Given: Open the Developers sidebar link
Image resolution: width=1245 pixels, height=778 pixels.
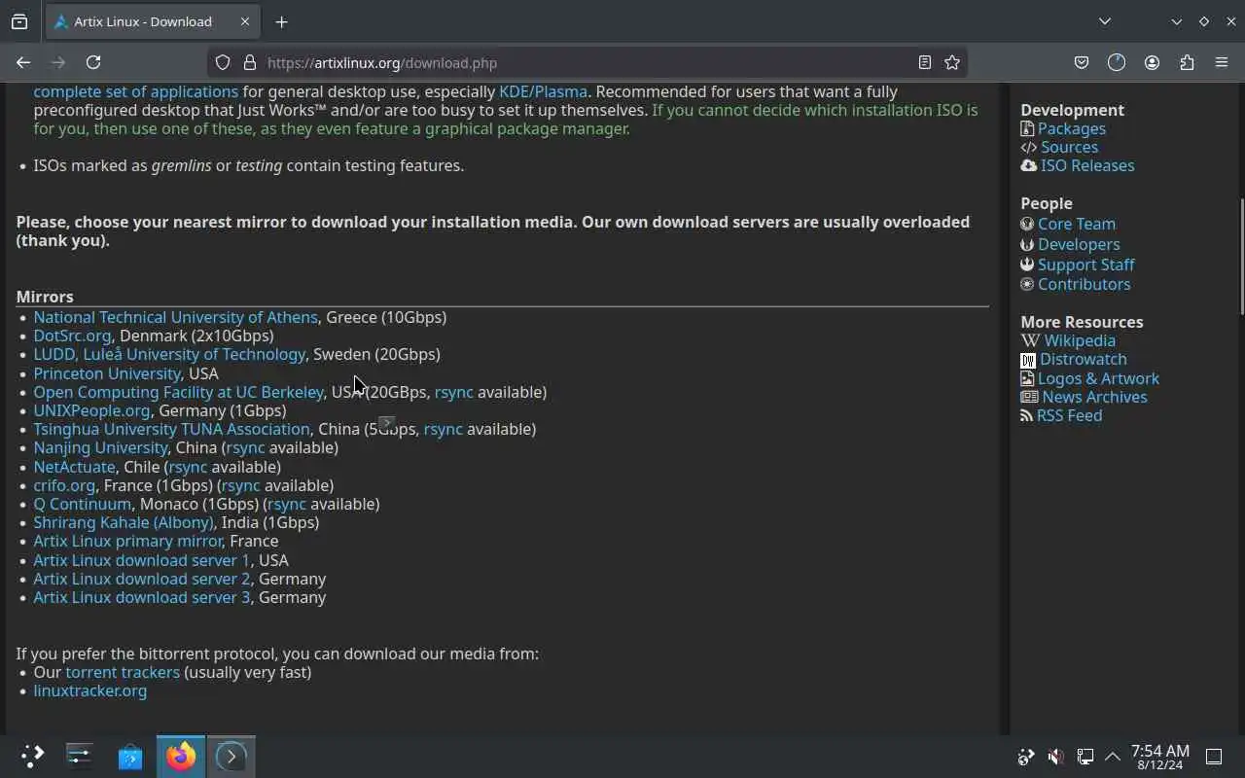Looking at the screenshot, I should point(1078,244).
